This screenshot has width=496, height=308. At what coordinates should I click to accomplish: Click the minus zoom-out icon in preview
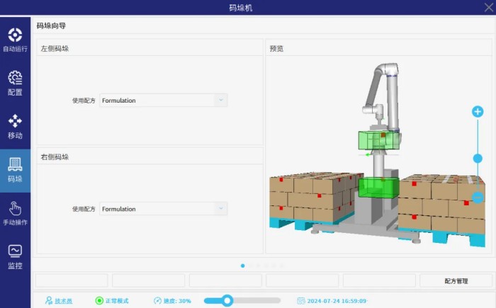478,198
